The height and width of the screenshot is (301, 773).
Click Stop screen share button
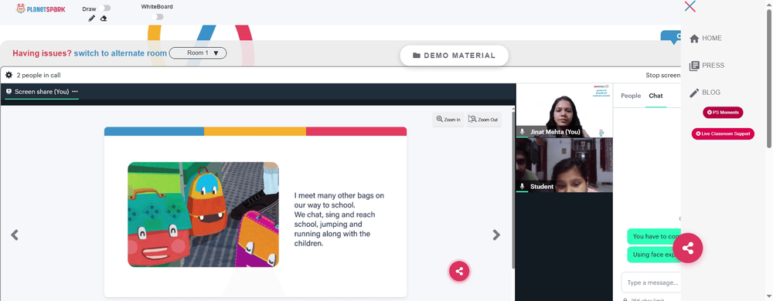click(663, 76)
